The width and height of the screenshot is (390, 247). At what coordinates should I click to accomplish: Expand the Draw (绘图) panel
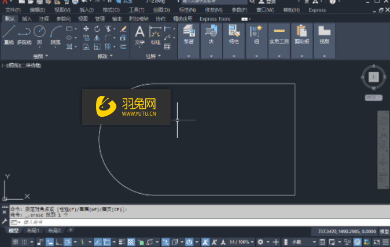[41, 56]
